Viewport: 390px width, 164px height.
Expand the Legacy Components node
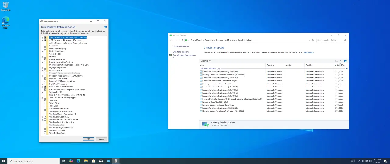pos(42,67)
